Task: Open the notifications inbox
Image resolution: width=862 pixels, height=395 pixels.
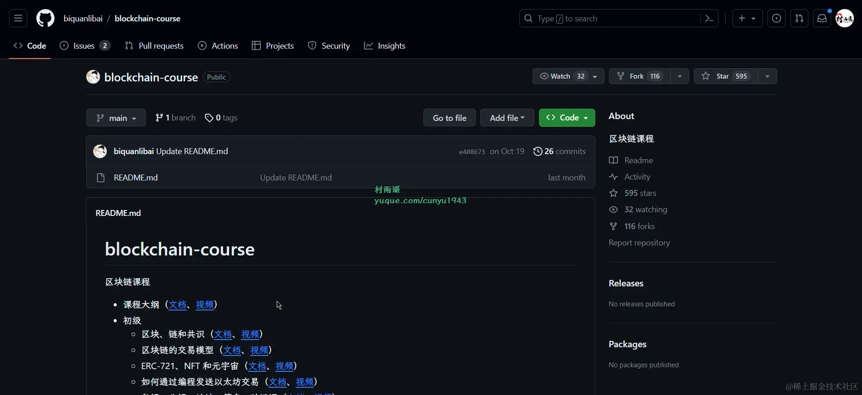Action: [822, 19]
